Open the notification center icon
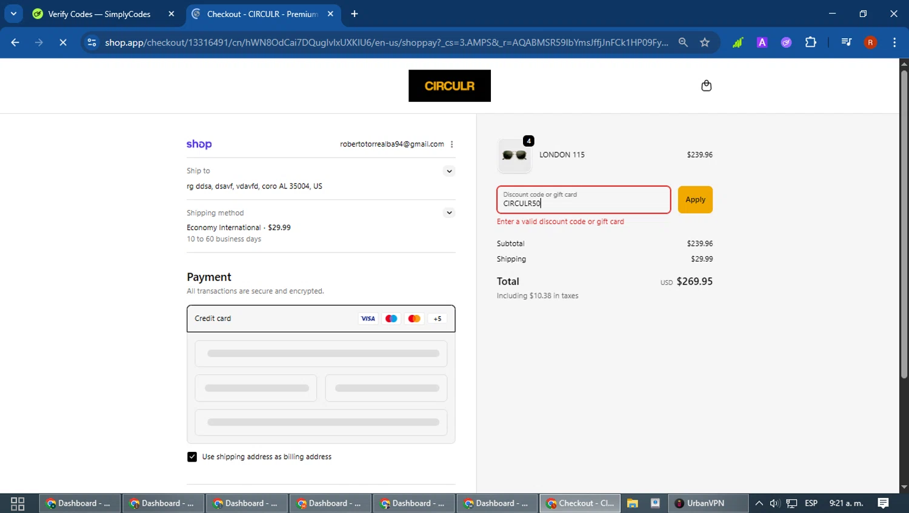 tap(884, 503)
